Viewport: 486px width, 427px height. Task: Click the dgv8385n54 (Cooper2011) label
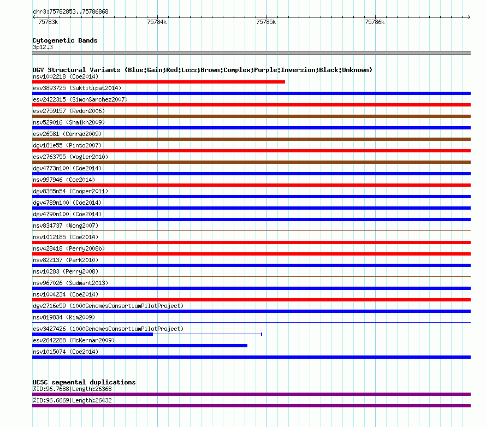70,191
